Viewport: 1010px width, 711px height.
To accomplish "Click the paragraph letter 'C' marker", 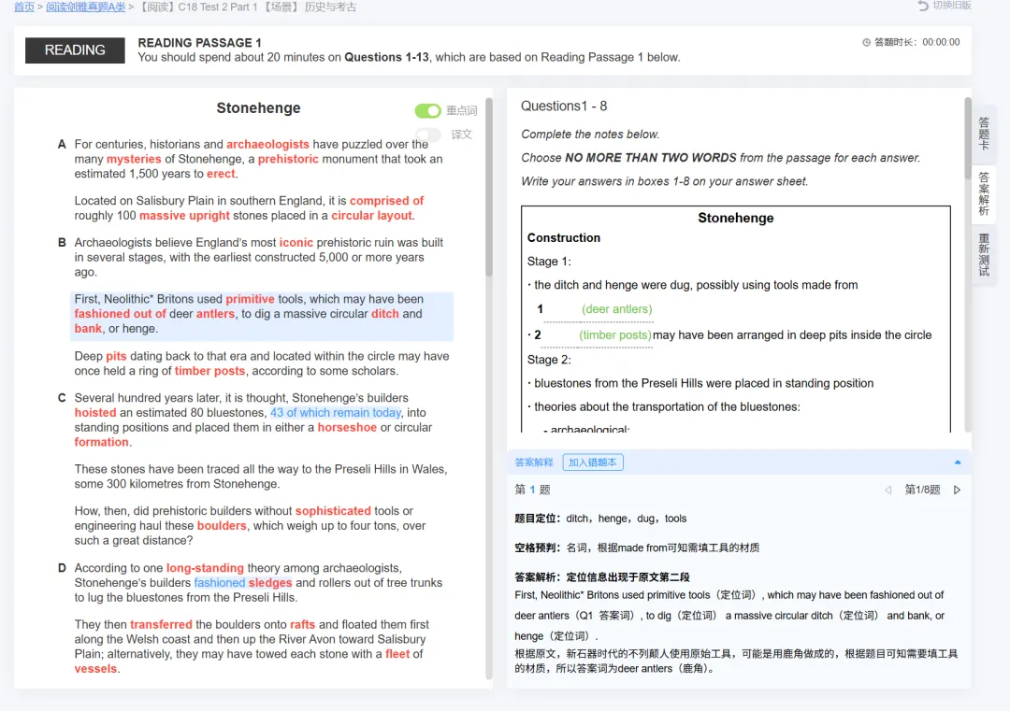I will 62,398.
